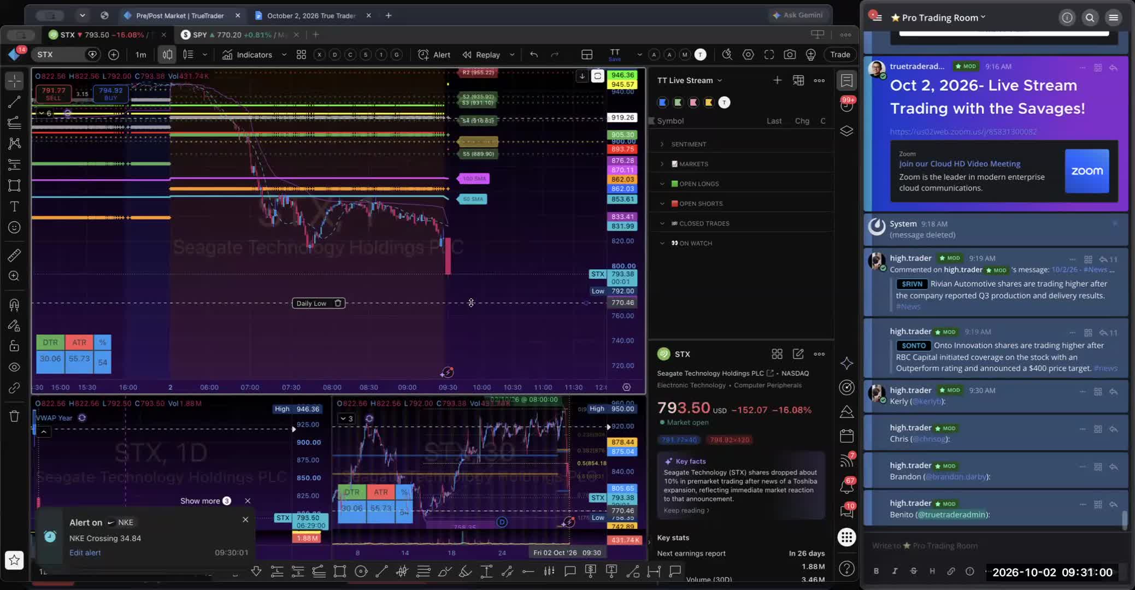
Task: Start bar Replay mode
Action: click(481, 55)
